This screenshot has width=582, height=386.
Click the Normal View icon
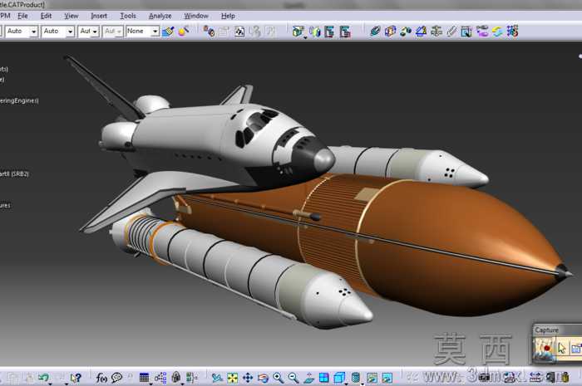pyautogui.click(x=308, y=378)
